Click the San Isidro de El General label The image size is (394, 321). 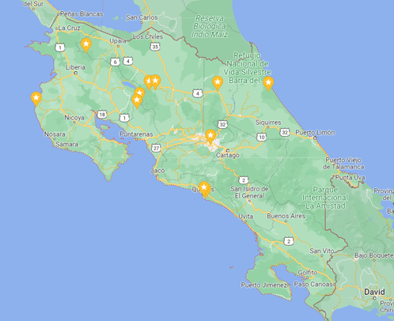click(249, 192)
